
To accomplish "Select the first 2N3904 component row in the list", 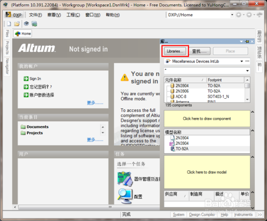I will [205, 85].
